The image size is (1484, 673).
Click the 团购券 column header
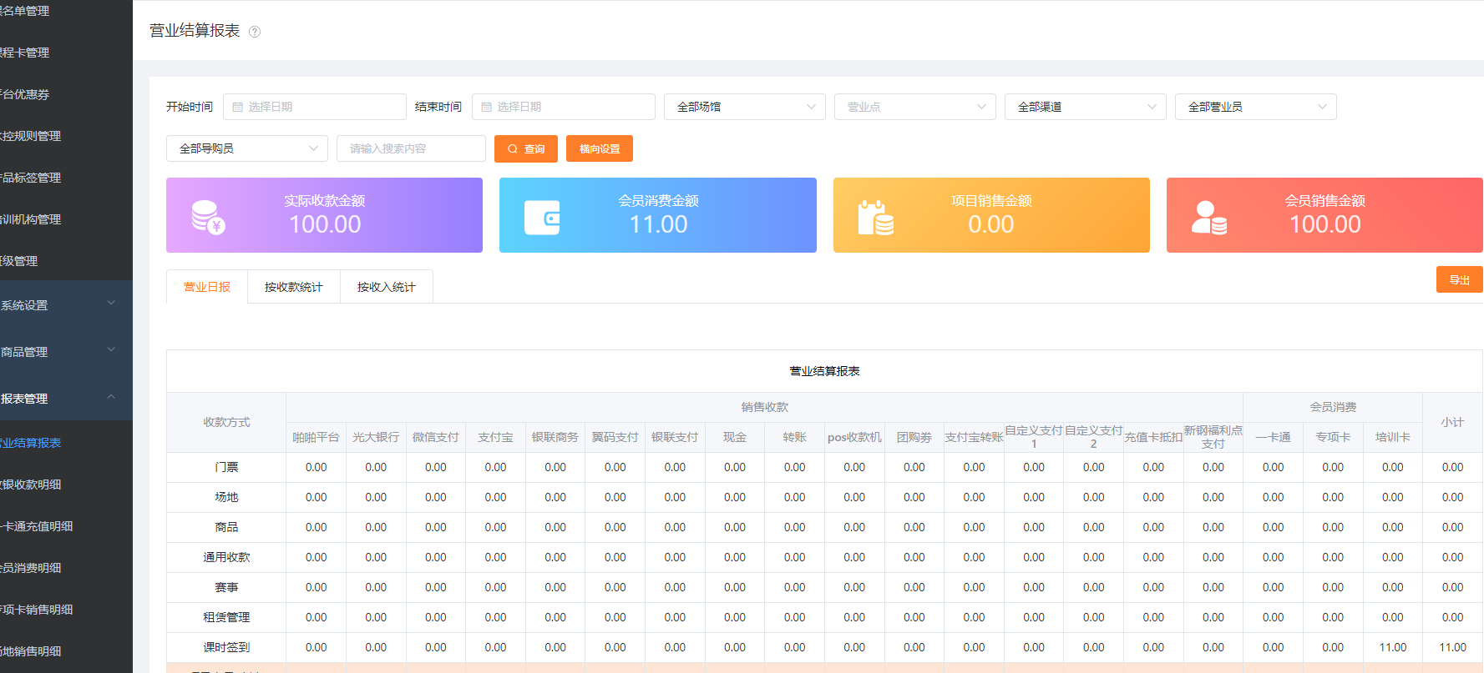(x=914, y=437)
